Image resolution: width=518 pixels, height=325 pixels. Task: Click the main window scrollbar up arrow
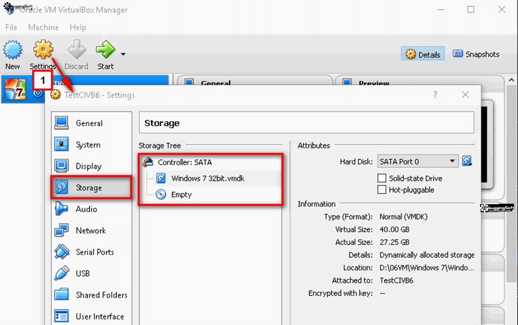pyautogui.click(x=511, y=80)
